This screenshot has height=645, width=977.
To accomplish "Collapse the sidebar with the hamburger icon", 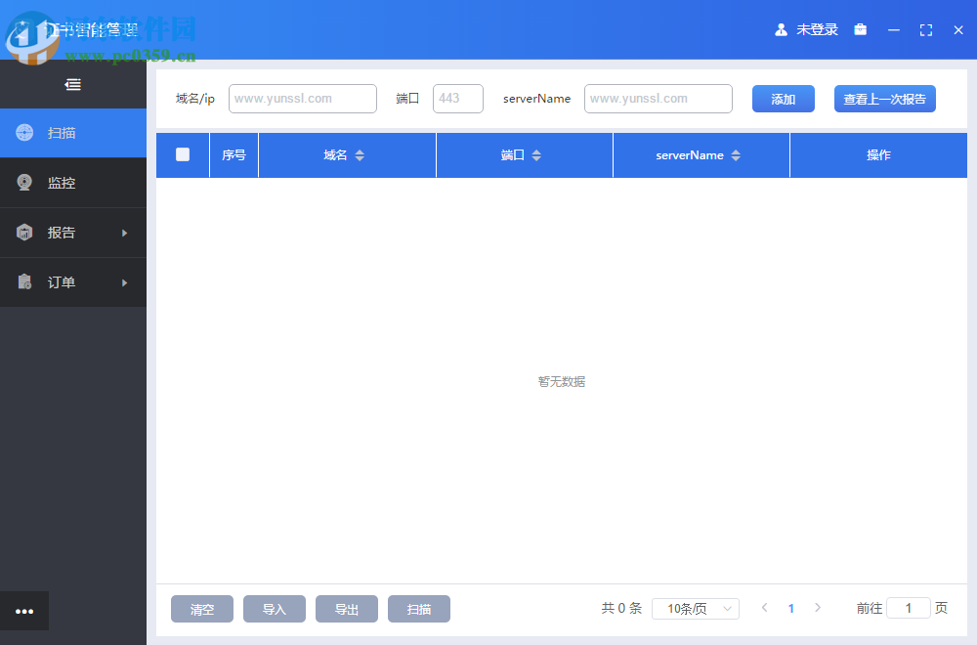I will pos(72,84).
